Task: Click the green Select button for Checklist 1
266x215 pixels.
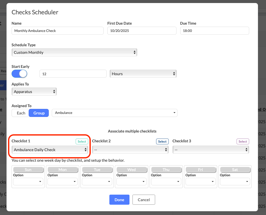Action: pyautogui.click(x=82, y=141)
